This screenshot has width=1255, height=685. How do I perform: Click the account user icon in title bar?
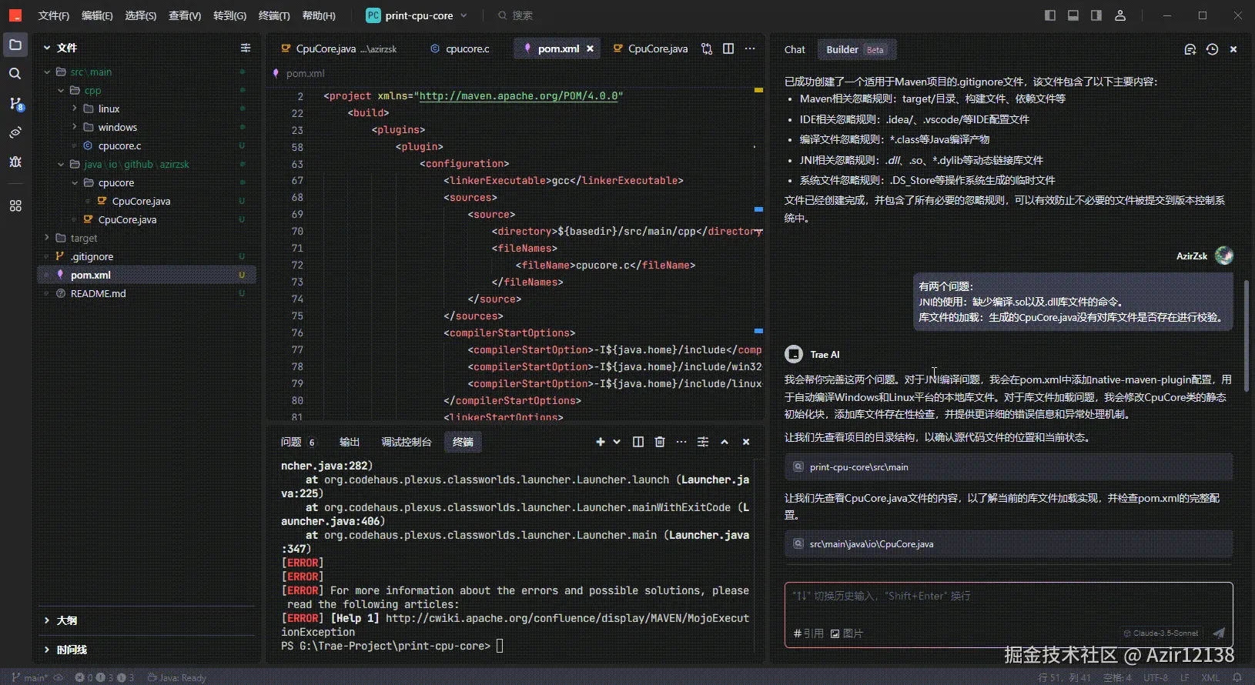click(x=1120, y=15)
